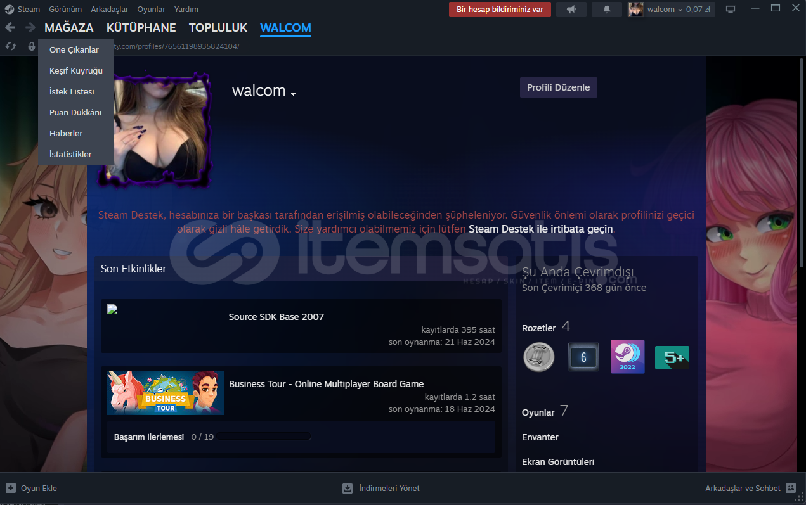Open notifications bell icon
The image size is (806, 505).
point(607,10)
